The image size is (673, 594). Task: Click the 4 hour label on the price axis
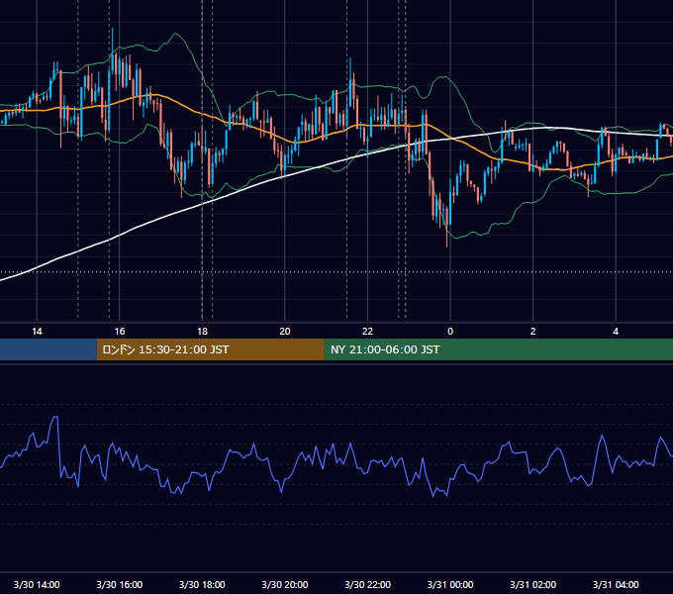616,332
